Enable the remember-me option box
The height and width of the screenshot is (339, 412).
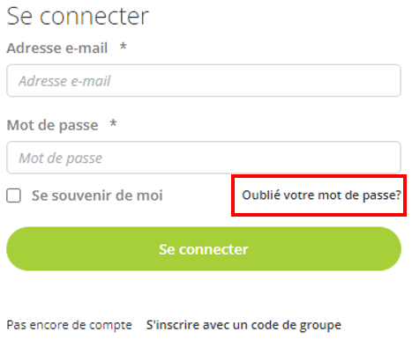(13, 195)
